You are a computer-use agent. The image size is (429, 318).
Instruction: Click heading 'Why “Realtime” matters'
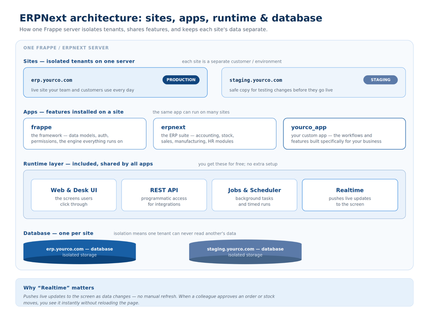click(59, 288)
